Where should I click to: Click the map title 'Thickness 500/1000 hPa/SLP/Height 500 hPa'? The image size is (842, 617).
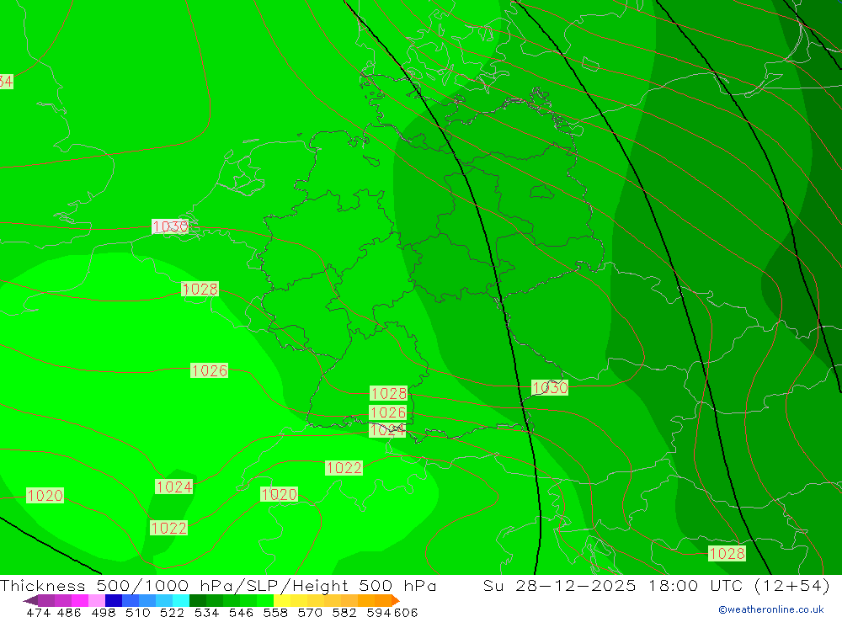pyautogui.click(x=218, y=586)
